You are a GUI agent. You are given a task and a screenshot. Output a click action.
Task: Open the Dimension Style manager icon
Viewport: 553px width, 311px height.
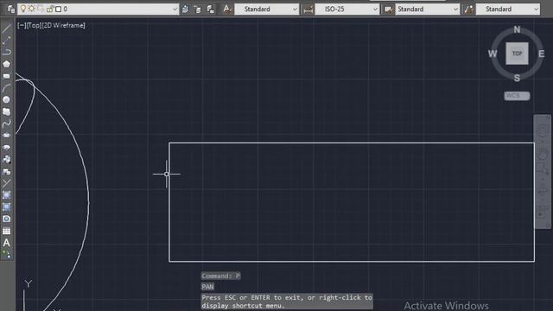[x=308, y=10]
